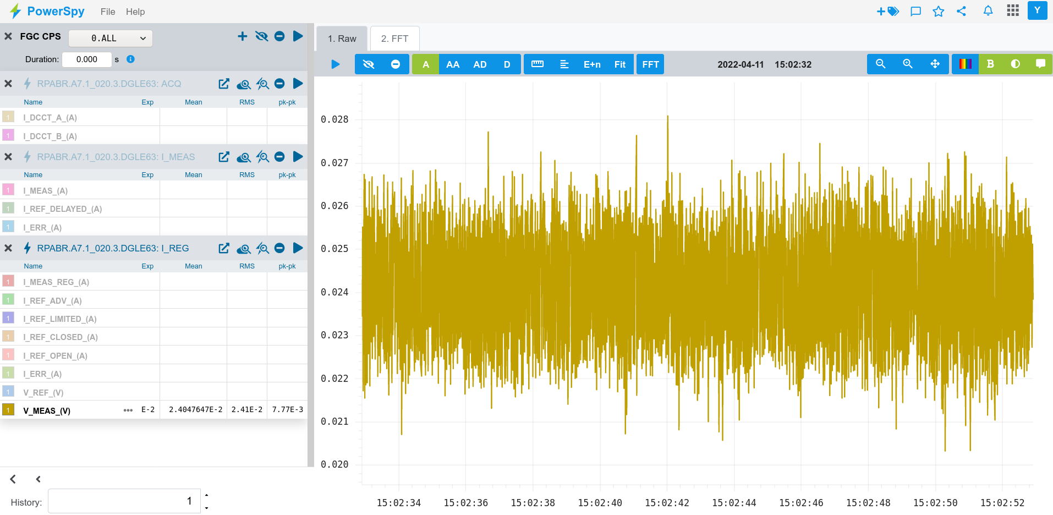1053x515 pixels.
Task: Hide all signals in FGC CPS header
Action: (262, 36)
